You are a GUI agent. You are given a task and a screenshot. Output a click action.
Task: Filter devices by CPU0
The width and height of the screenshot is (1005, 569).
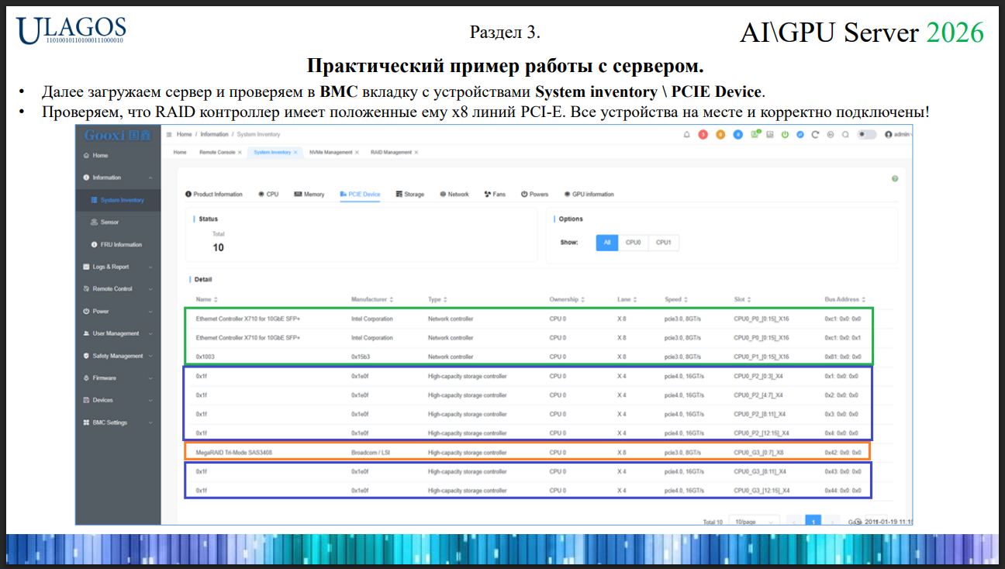[634, 243]
